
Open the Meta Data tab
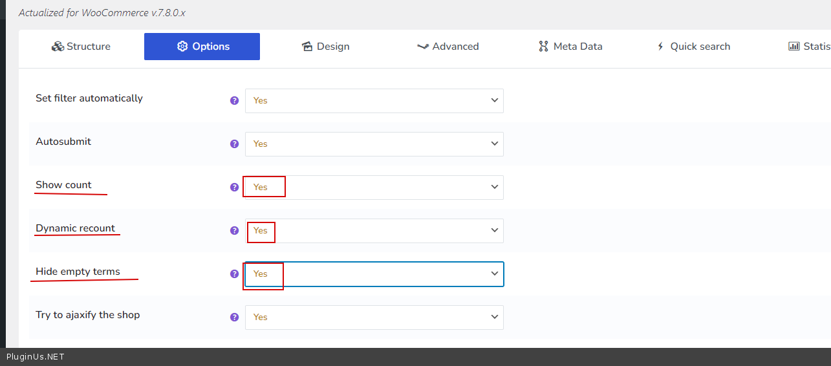tap(570, 47)
